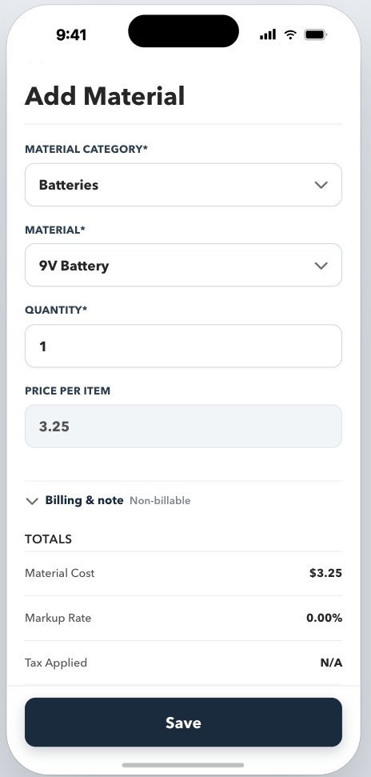Open the Material Category dropdown chevron

point(321,185)
